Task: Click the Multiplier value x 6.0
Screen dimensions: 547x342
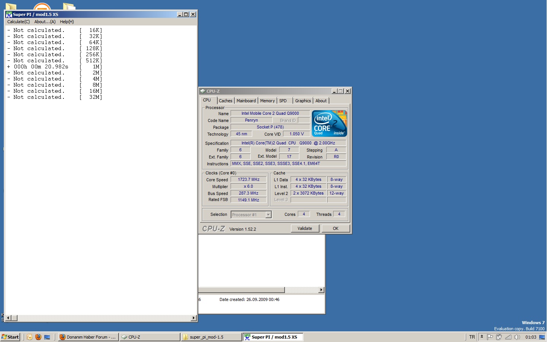Action: (248, 186)
